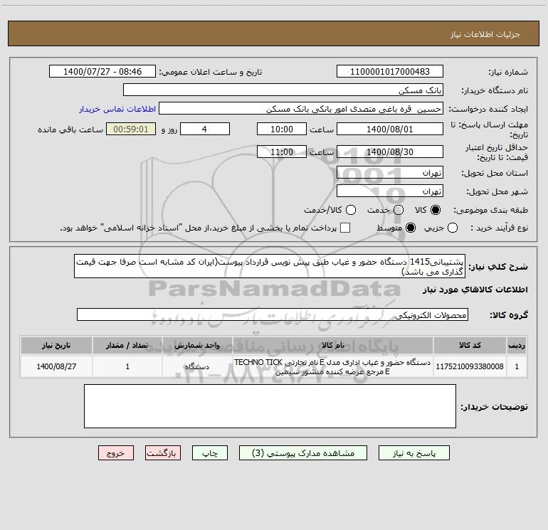Click the شماره نیاز number field
Screen dimensions: 548x530
tap(390, 71)
